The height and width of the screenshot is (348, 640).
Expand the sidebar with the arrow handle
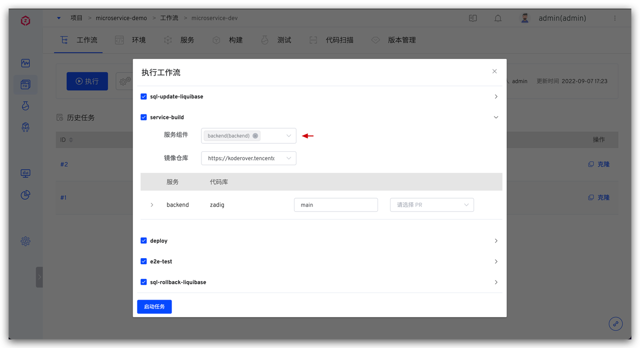click(39, 277)
